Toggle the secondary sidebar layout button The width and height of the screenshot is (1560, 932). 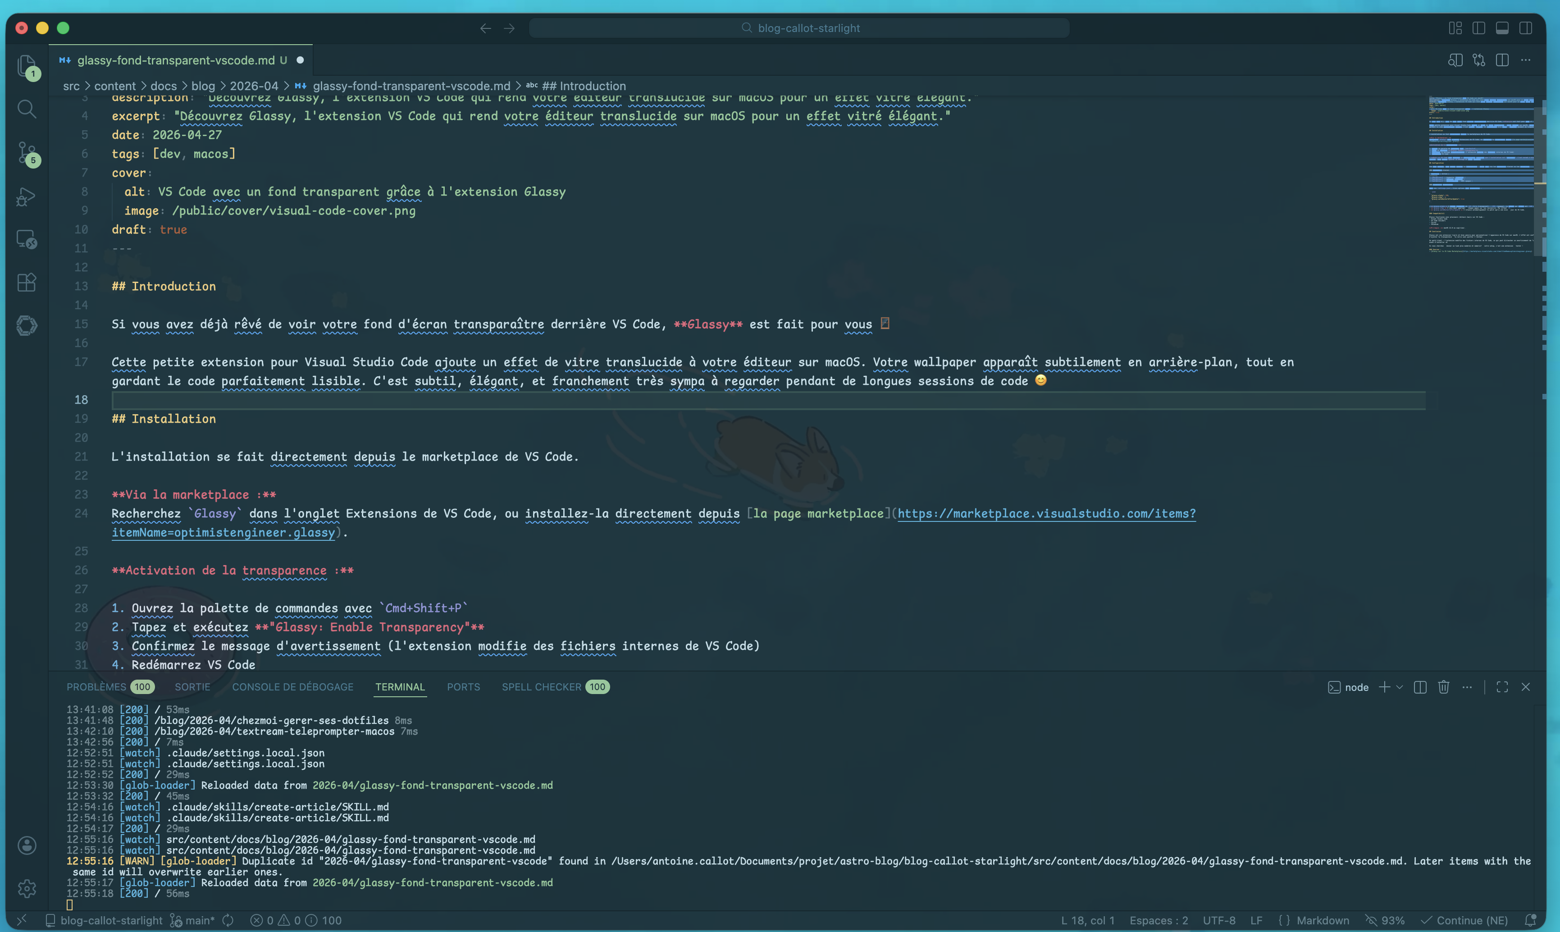click(1525, 28)
